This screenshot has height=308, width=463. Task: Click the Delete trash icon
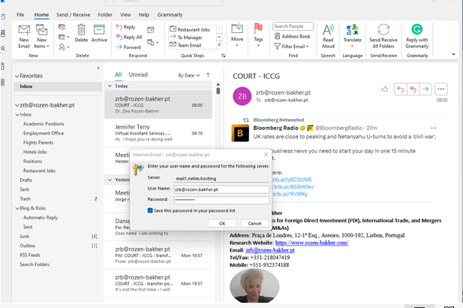[81, 30]
